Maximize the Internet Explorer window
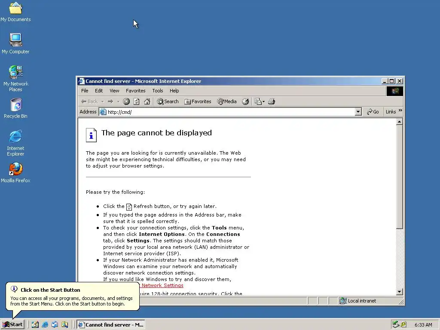This screenshot has width=440, height=330. click(x=392, y=81)
